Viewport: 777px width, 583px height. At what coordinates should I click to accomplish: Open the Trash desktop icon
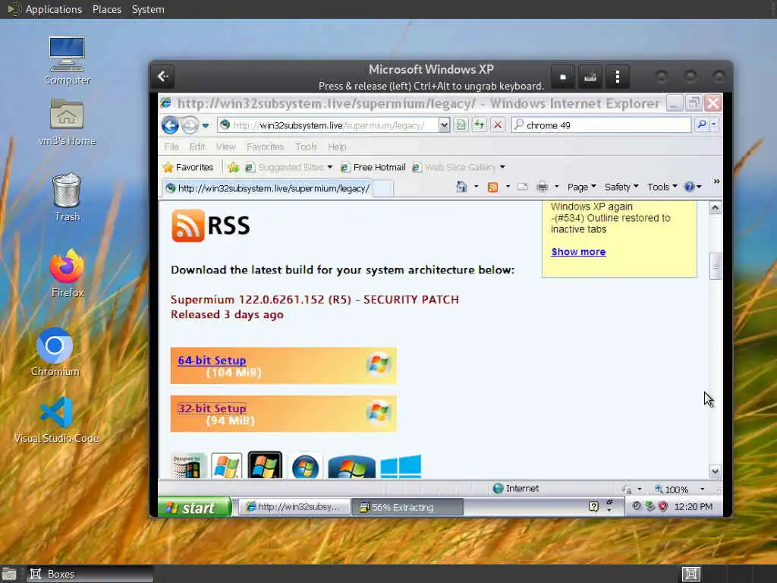tap(67, 197)
